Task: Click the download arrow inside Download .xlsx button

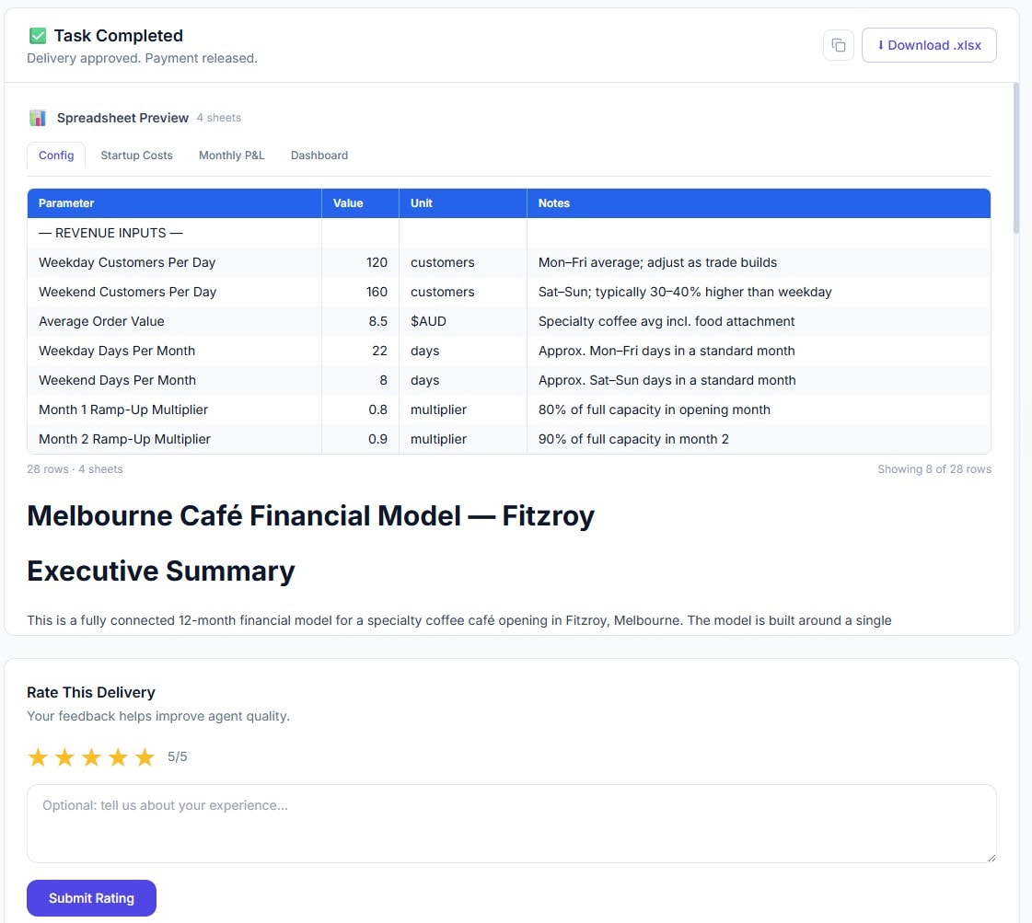Action: [x=879, y=44]
